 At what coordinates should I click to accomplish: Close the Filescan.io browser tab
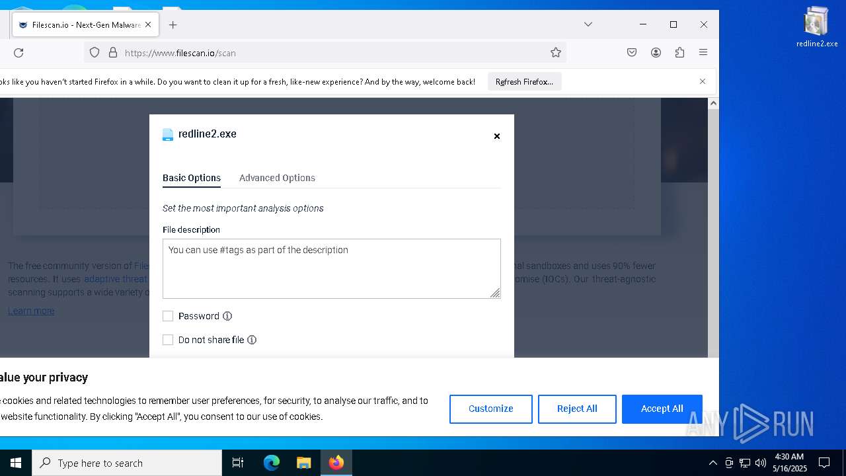coord(148,24)
